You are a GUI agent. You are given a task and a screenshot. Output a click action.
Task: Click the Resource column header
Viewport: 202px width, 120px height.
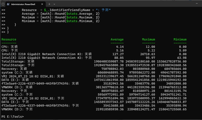tap(9, 39)
